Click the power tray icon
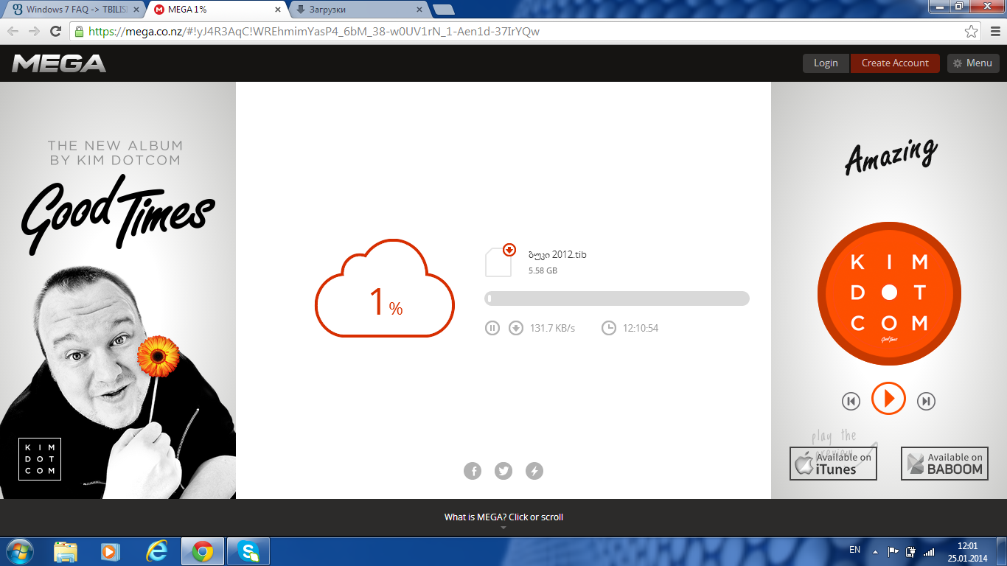1007x566 pixels. click(x=910, y=551)
